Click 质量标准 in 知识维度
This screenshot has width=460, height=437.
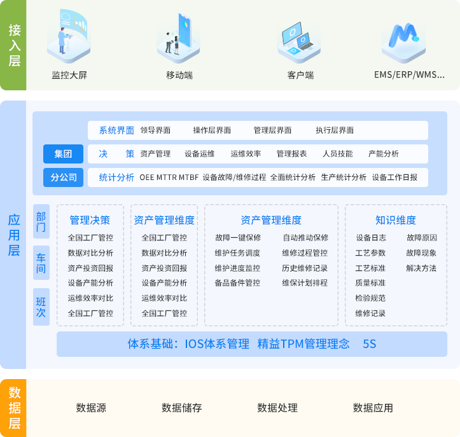tap(370, 282)
